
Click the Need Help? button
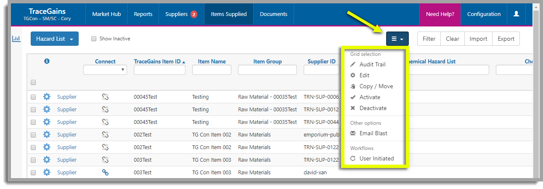click(x=440, y=14)
